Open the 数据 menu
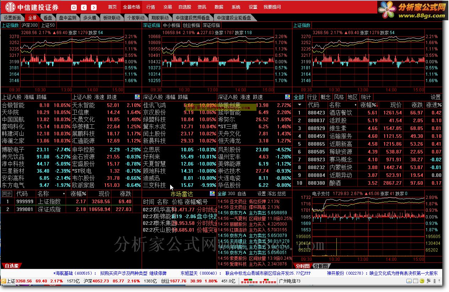This screenshot has height=292, width=449. coord(219,7)
